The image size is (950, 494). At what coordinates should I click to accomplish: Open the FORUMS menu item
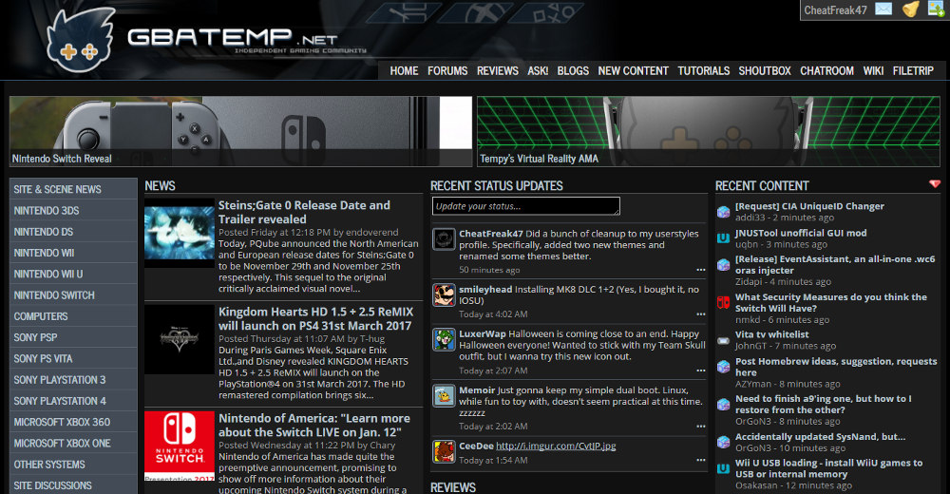click(447, 71)
